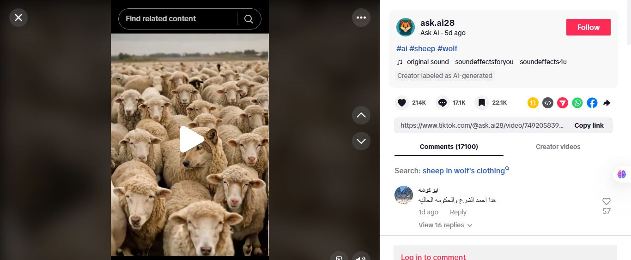Share video via WhatsApp icon

tap(577, 103)
